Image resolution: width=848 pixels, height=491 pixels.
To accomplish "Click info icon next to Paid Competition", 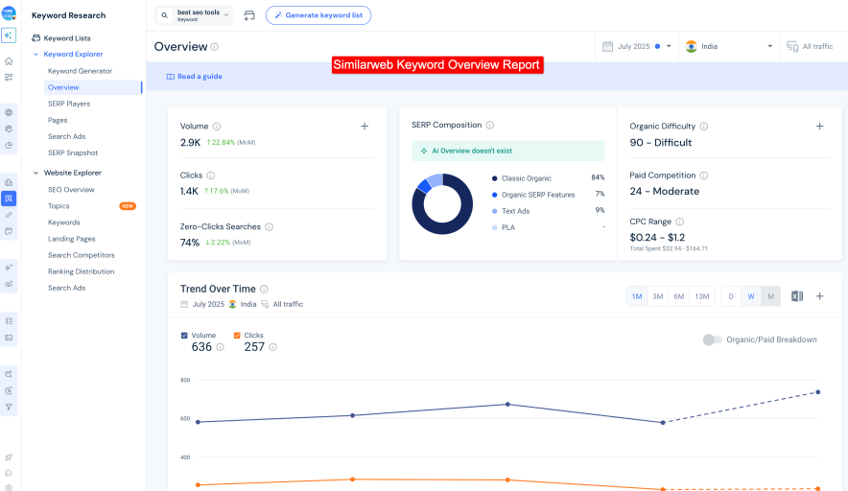I will point(703,175).
